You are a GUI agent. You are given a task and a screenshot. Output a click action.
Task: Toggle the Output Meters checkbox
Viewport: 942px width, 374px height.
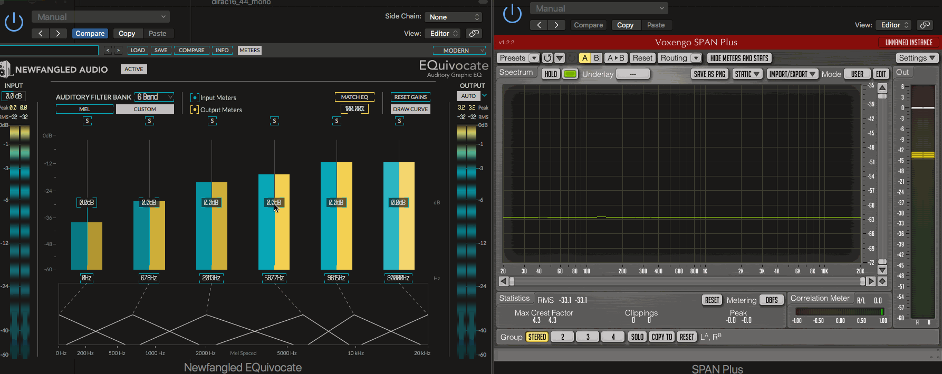[195, 110]
